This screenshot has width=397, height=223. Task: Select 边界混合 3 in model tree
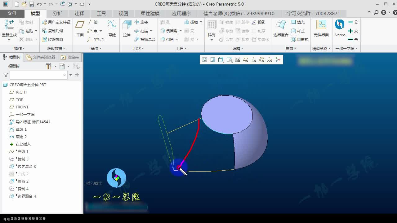click(x=23, y=166)
